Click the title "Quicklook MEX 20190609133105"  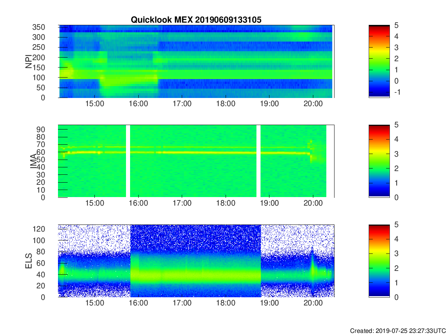coord(196,20)
